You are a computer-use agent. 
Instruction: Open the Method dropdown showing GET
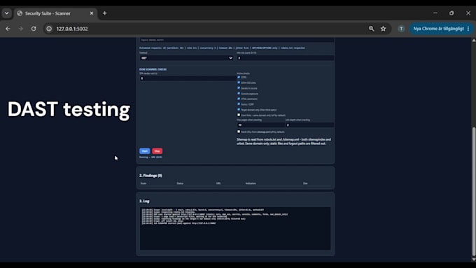[186, 58]
